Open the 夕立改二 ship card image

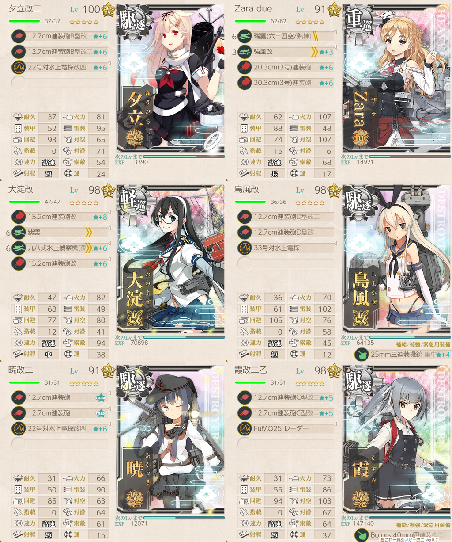(x=170, y=78)
